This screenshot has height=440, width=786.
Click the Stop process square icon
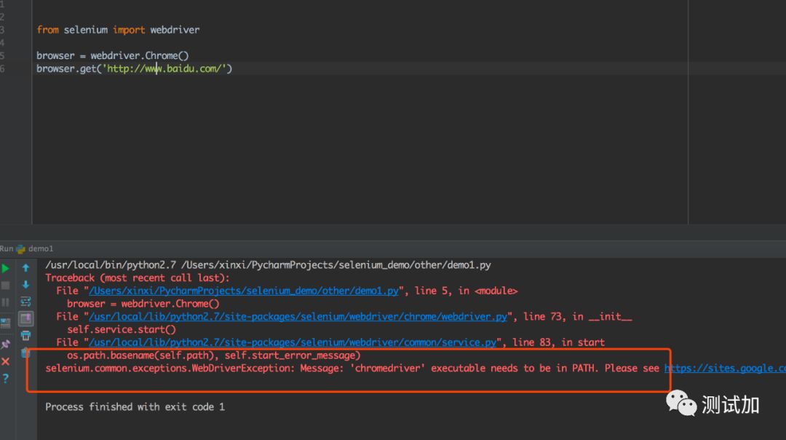6,286
